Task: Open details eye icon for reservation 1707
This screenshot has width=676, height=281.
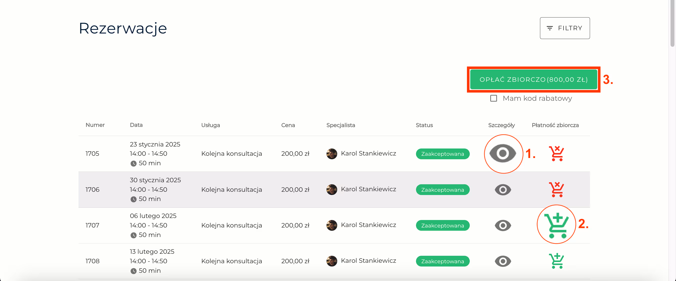Action: [502, 225]
